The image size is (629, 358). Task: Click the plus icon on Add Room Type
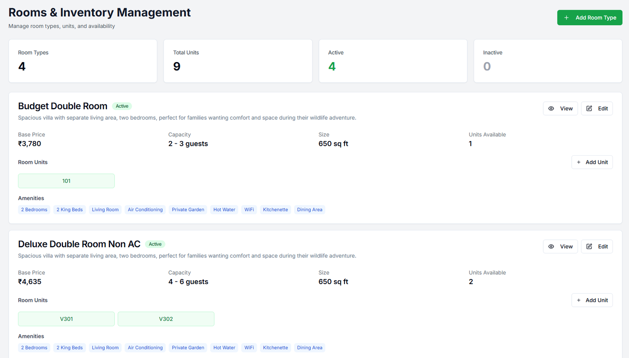click(x=566, y=18)
